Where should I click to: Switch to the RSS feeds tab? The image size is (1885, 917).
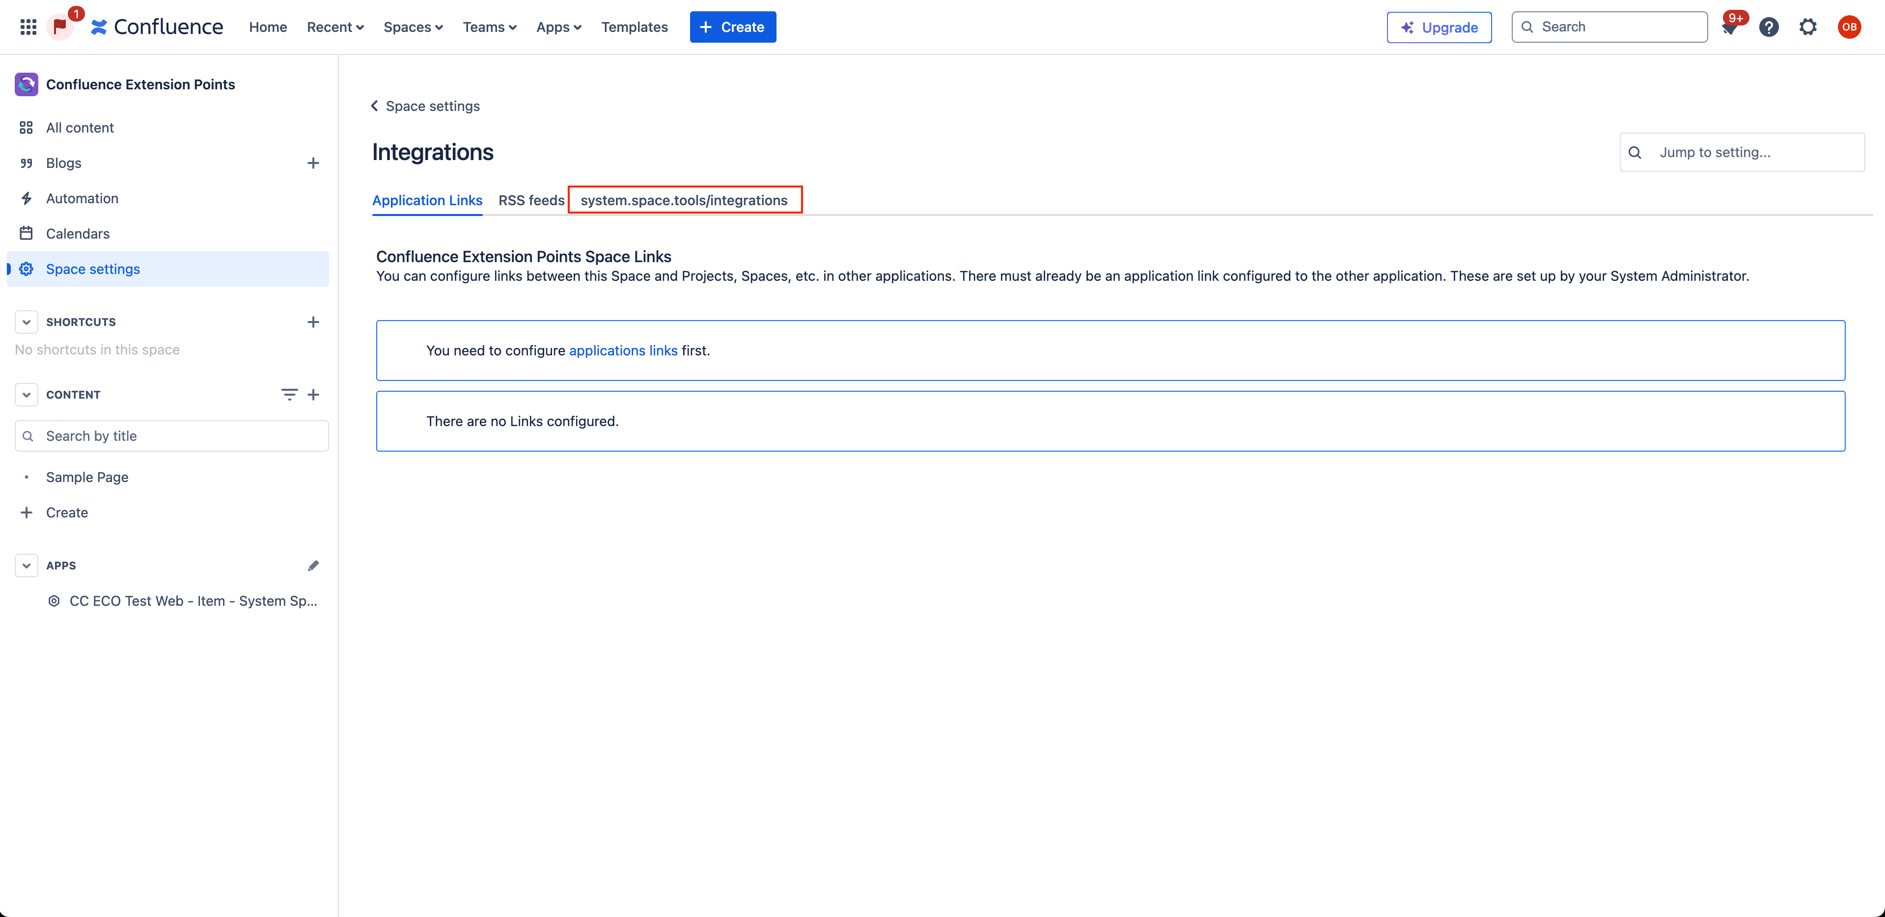click(x=531, y=200)
